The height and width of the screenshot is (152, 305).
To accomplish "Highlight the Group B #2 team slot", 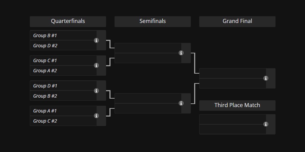I will click(x=63, y=96).
